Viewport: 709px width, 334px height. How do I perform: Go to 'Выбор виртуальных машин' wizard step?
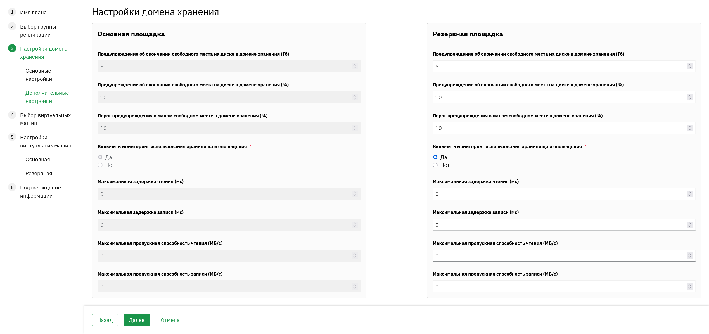[x=45, y=119]
